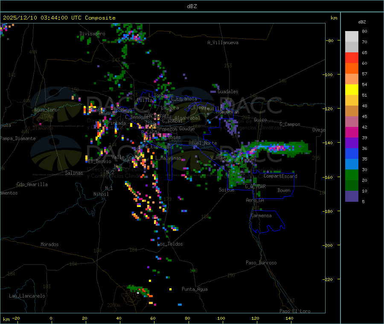Image resolution: width=384 pixels, height=324 pixels.
Task: Click the legend value 5
Action: [x=363, y=201]
